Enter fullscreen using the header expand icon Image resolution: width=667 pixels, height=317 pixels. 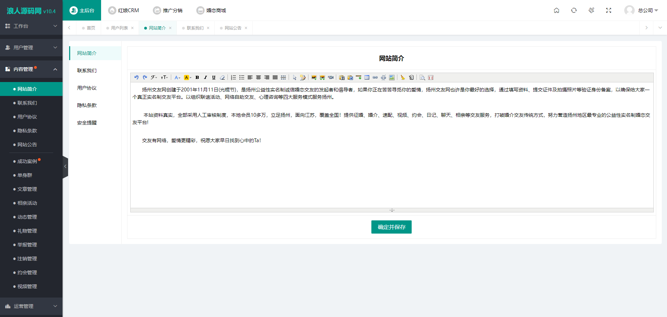[x=609, y=10]
